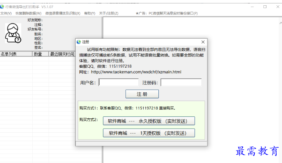Click the app logo in main title bar
This screenshot has width=282, height=163.
[2, 7]
